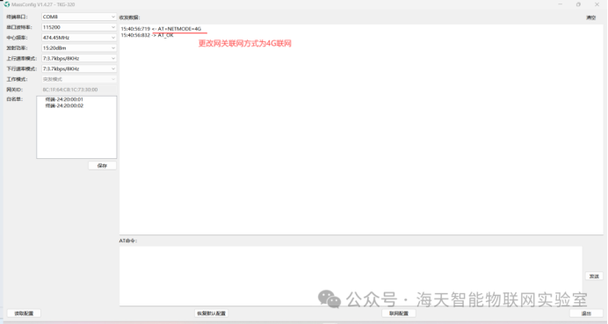Viewport: 608px width, 324px height.
Task: Select whitelist entry 终端-24:20:00:02
Action: click(x=64, y=105)
